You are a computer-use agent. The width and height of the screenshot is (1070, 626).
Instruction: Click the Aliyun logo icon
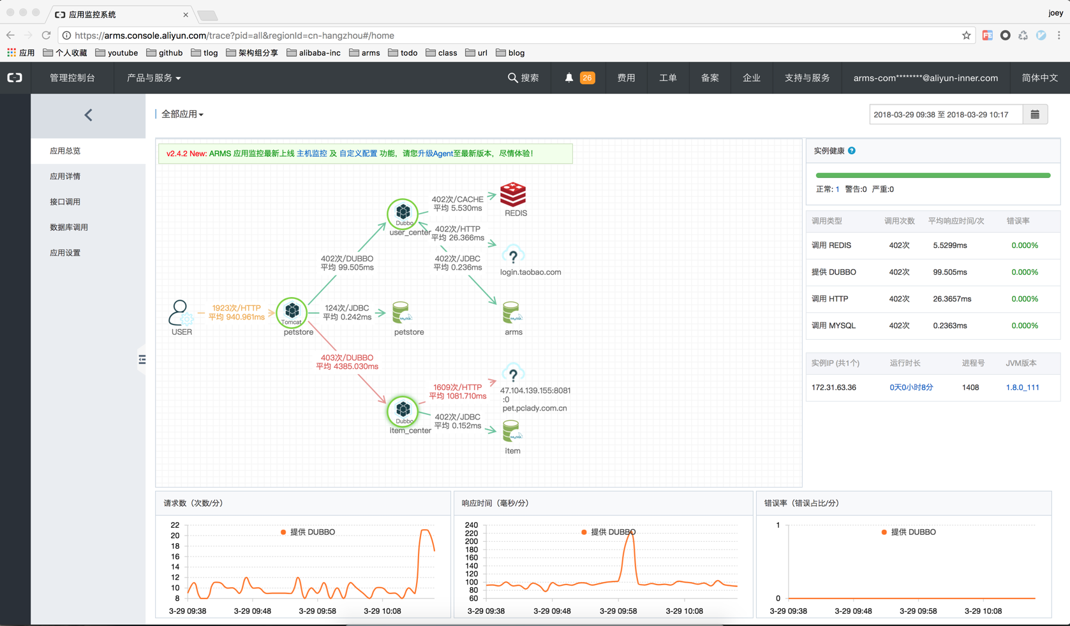[15, 78]
